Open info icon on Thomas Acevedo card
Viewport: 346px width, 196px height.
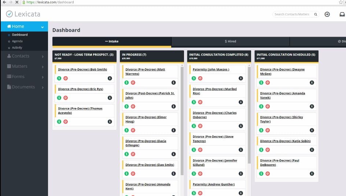tap(110, 122)
